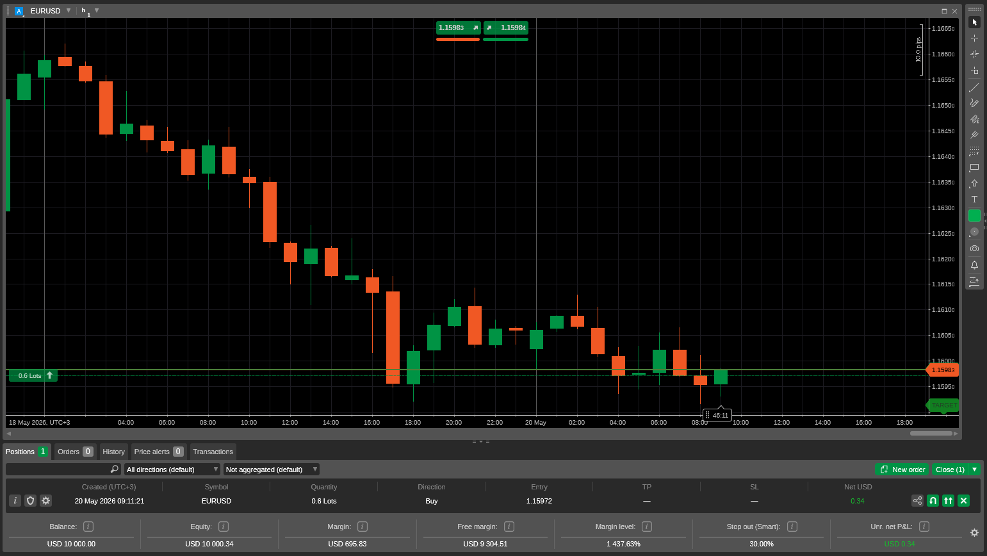Choose the market snapshot crosshair tool
987x556 pixels.
click(974, 54)
